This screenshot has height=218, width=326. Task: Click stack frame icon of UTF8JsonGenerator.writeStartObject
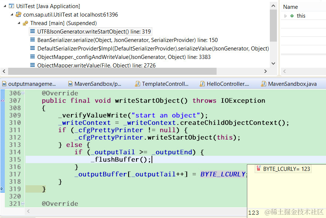tap(33, 31)
